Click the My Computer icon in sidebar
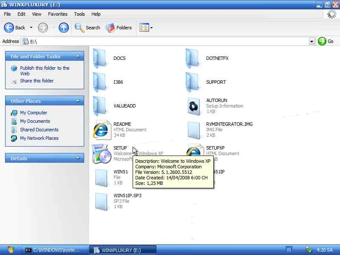 (14, 113)
